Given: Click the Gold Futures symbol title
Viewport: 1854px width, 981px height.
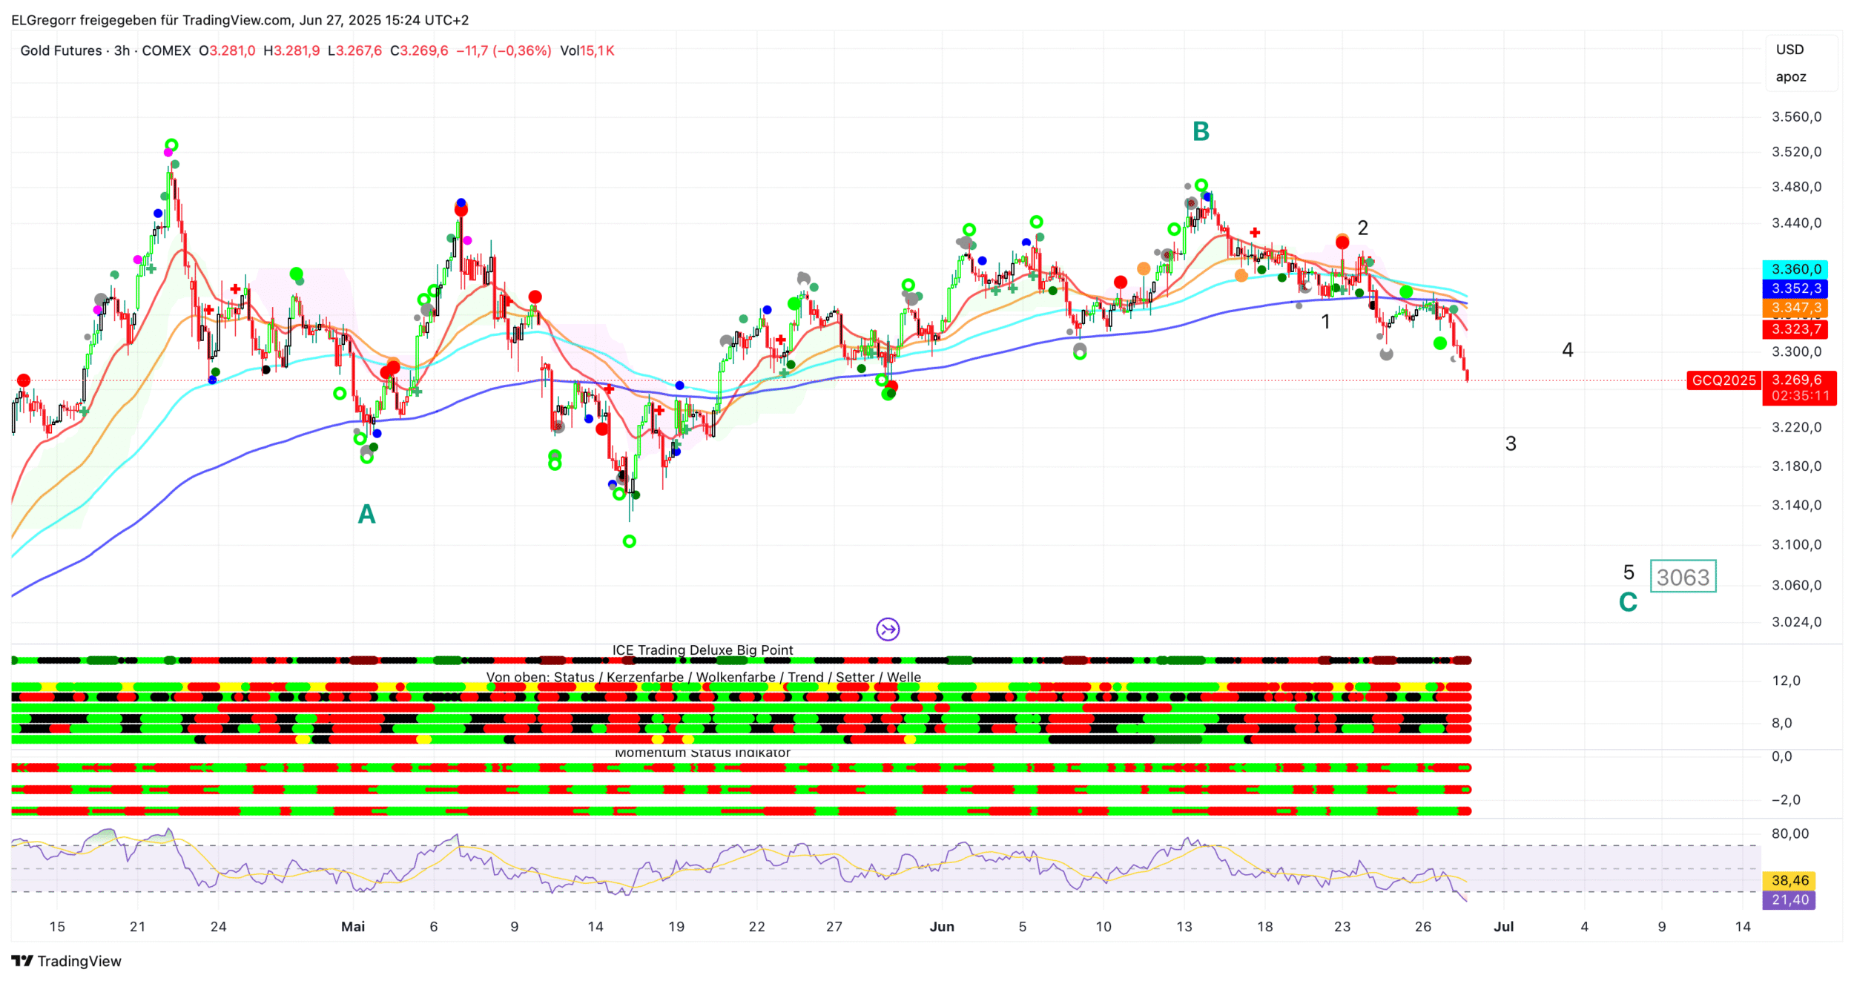Looking at the screenshot, I should click(x=61, y=50).
